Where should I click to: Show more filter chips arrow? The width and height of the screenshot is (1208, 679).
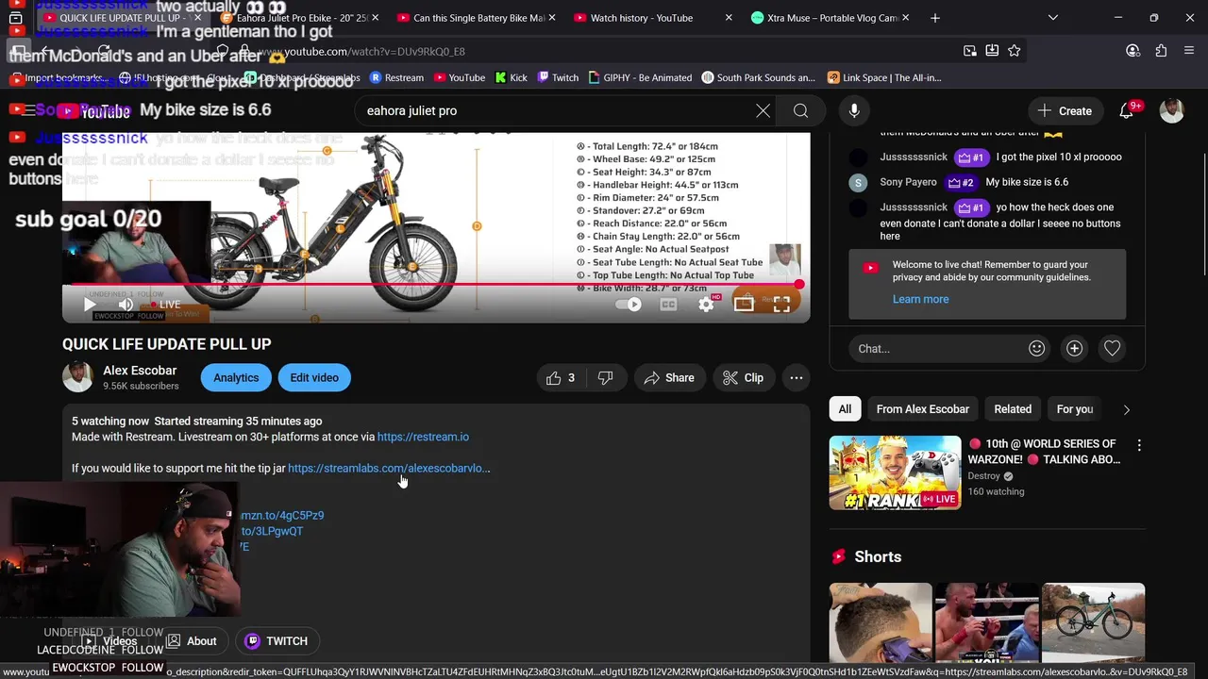(x=1126, y=409)
